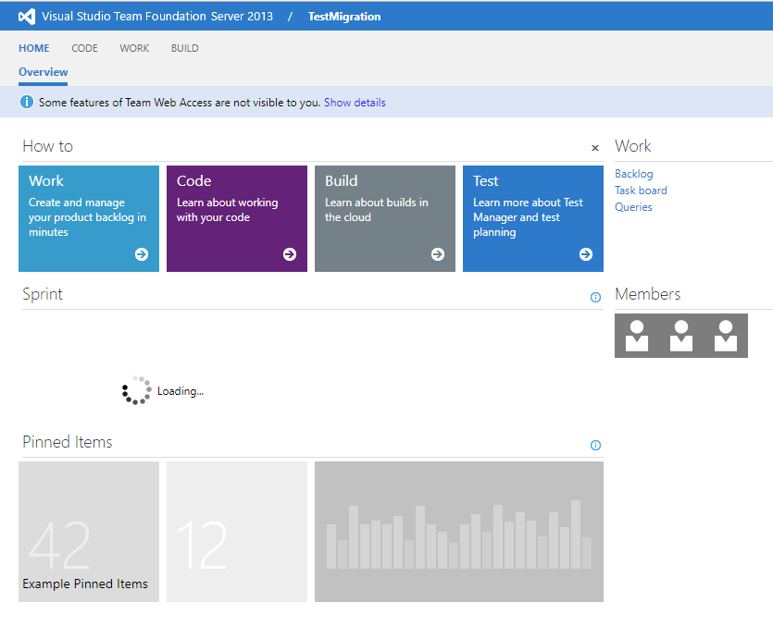The width and height of the screenshot is (773, 639).
Task: Click the 'Loading...' text in Sprint
Action: [181, 391]
